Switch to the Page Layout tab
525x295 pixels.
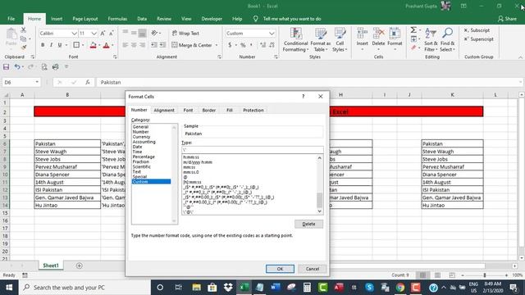tap(85, 19)
